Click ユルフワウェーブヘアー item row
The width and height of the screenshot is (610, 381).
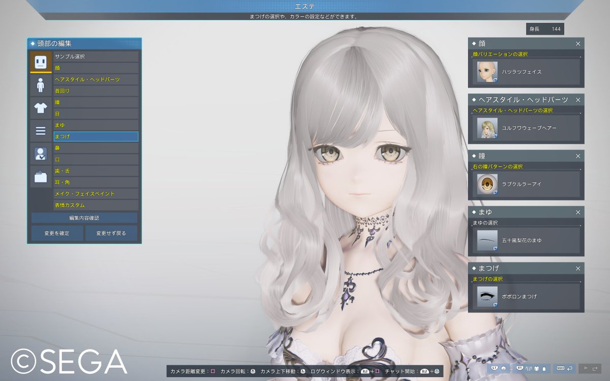[x=526, y=128]
